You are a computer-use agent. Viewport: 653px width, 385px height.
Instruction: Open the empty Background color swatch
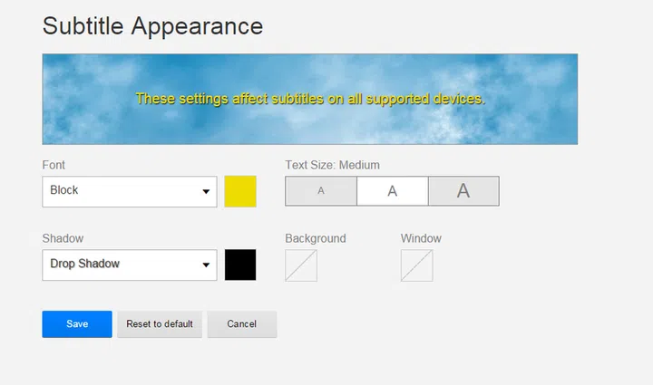point(301,265)
